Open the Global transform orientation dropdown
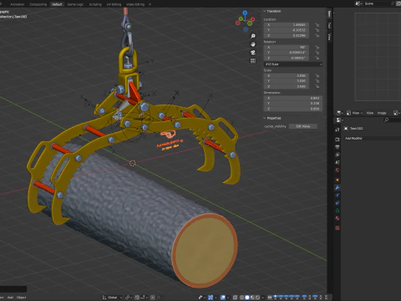 click(112, 298)
